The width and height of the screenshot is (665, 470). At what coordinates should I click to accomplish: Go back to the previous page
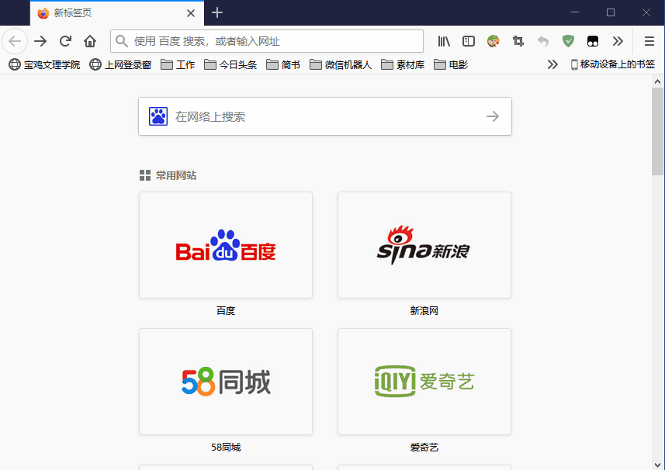pos(15,41)
